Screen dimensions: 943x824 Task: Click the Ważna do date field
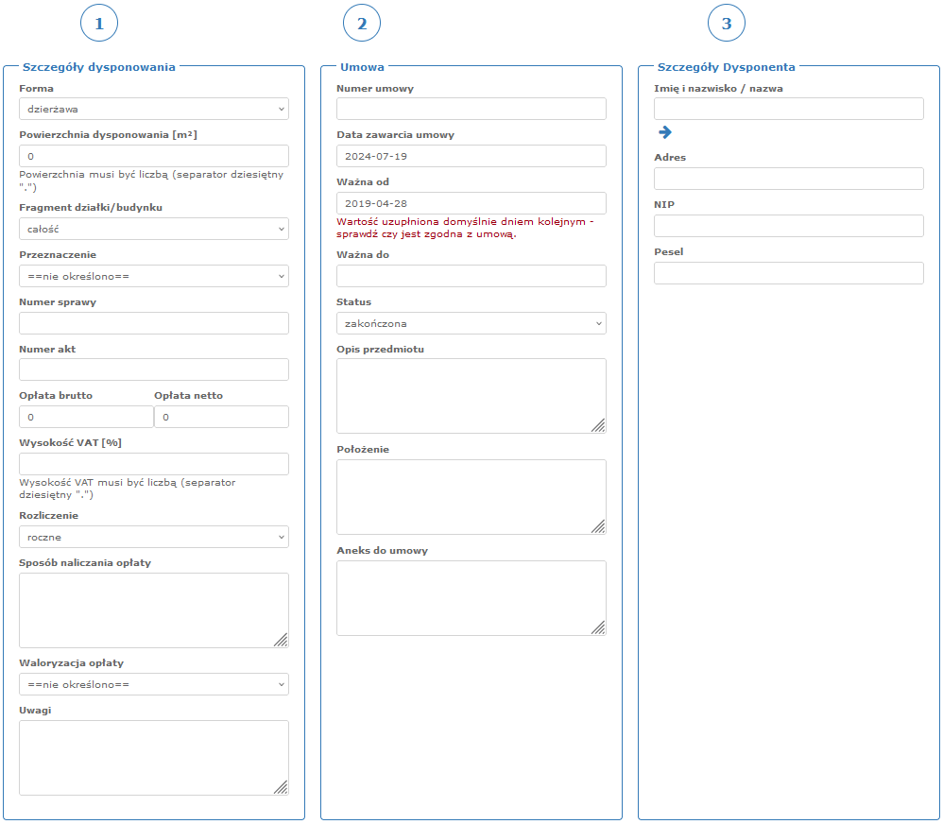(471, 276)
